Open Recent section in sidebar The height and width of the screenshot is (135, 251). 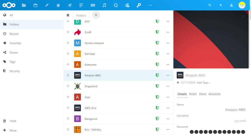[x=32, y=34]
